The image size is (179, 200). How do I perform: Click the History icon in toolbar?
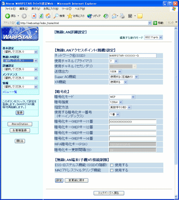click(x=106, y=16)
